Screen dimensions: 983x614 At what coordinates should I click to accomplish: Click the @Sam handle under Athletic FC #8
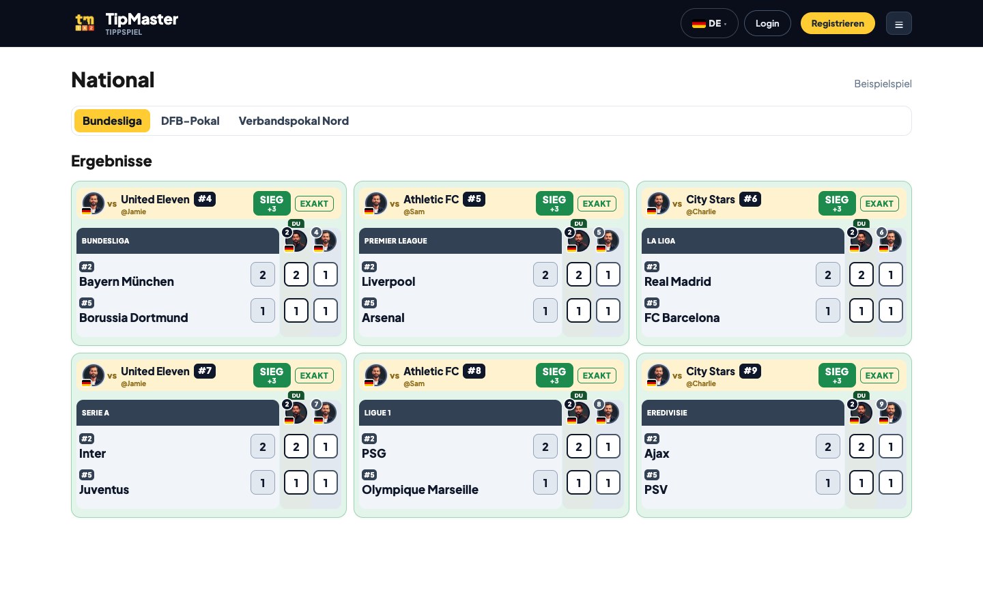coord(414,383)
